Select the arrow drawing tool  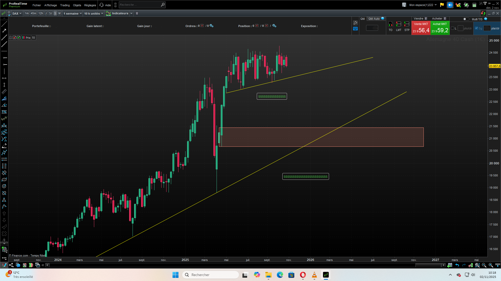(4, 31)
